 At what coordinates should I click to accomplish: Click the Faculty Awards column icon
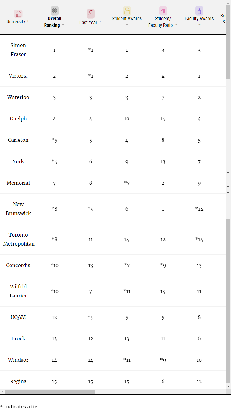tap(199, 11)
